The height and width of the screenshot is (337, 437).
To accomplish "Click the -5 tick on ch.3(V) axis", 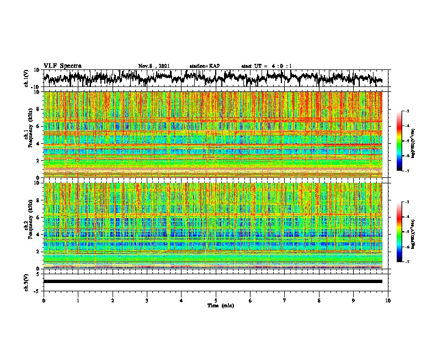I will tap(37, 291).
